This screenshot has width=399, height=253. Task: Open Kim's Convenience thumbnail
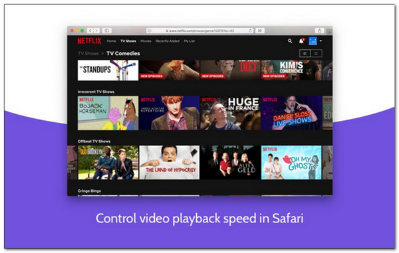291,70
